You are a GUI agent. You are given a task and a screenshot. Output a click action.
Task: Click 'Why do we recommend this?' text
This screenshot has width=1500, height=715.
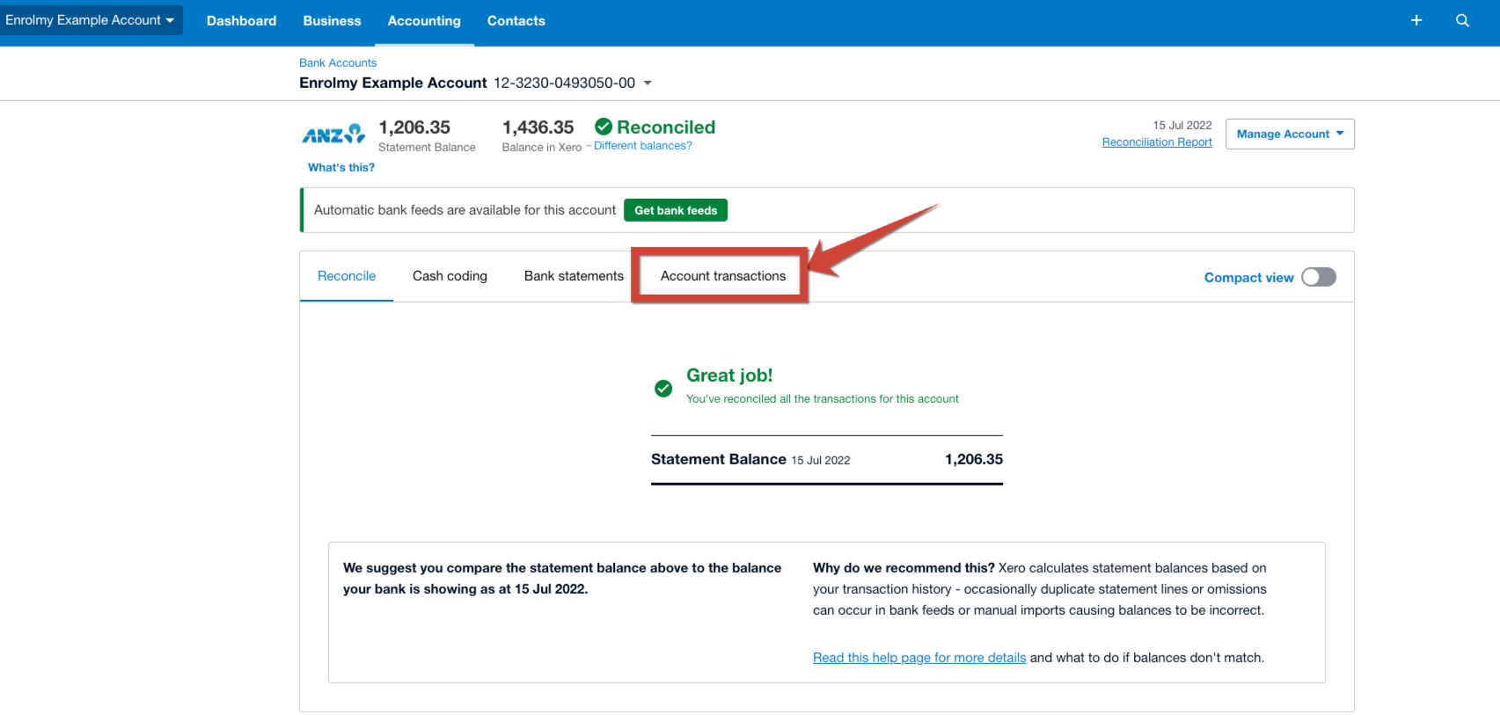[904, 568]
